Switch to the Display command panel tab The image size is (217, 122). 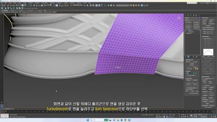[x=196, y=15]
